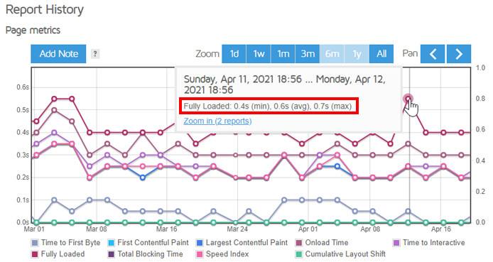Click the Fully Loaded min/avg/max tooltip text

(x=268, y=107)
